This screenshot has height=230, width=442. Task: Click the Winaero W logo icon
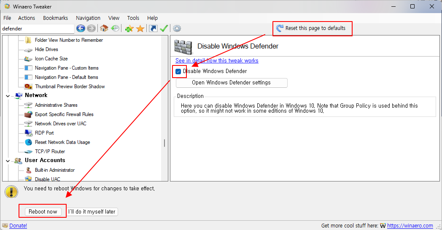click(383, 226)
